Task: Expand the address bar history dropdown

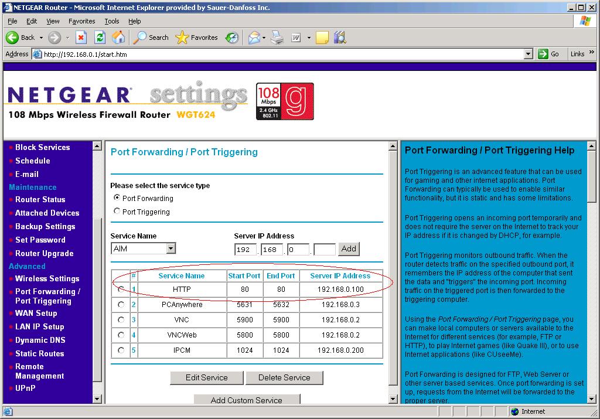Action: (x=528, y=54)
